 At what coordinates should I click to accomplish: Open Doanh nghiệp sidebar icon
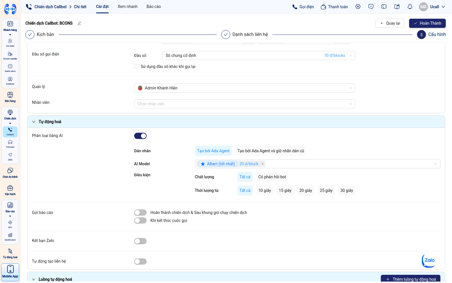click(x=10, y=55)
